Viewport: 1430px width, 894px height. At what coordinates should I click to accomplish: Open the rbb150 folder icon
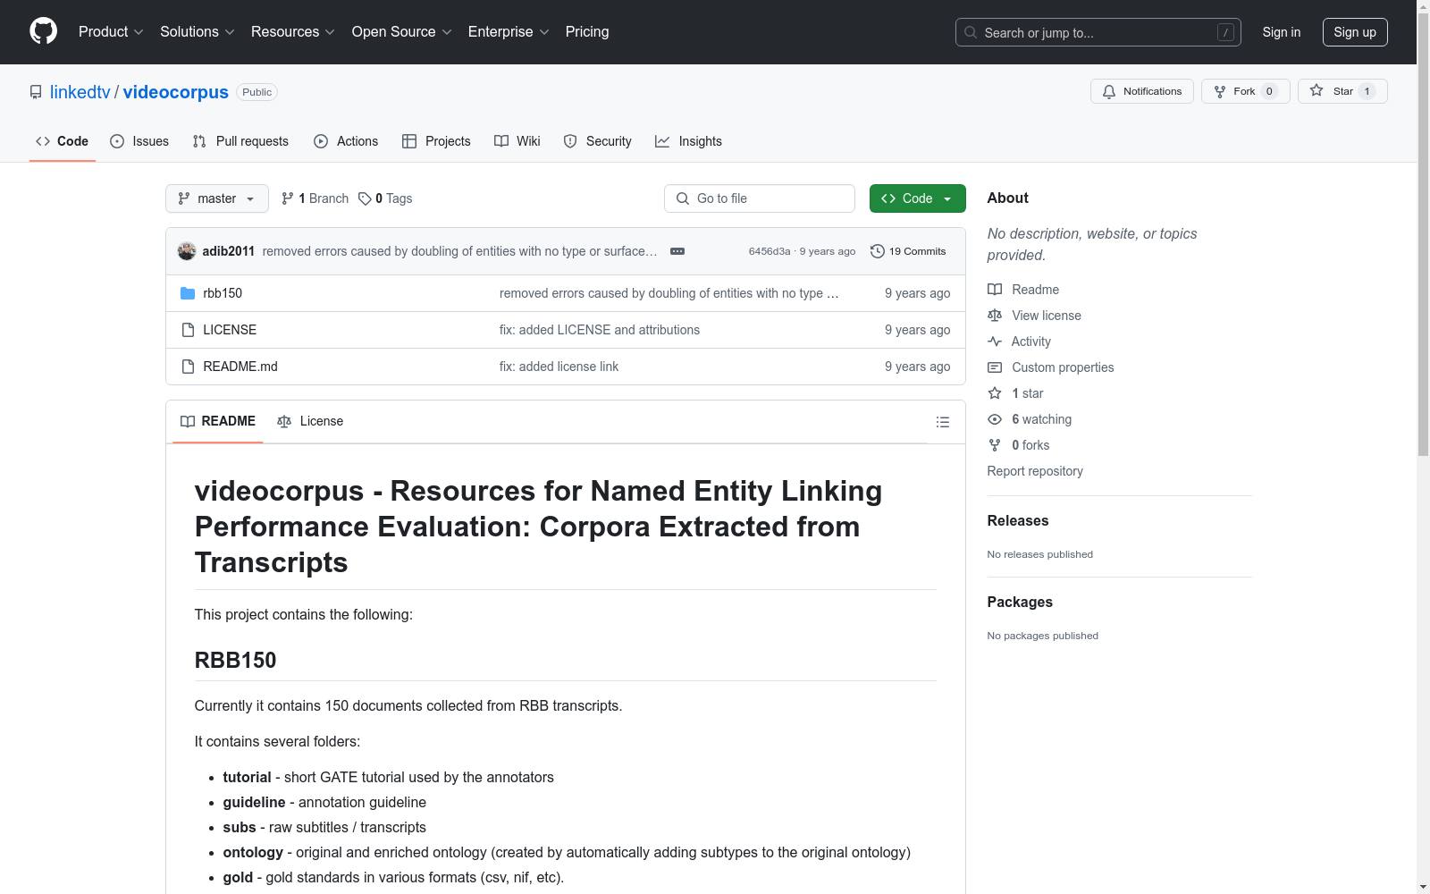tap(188, 293)
